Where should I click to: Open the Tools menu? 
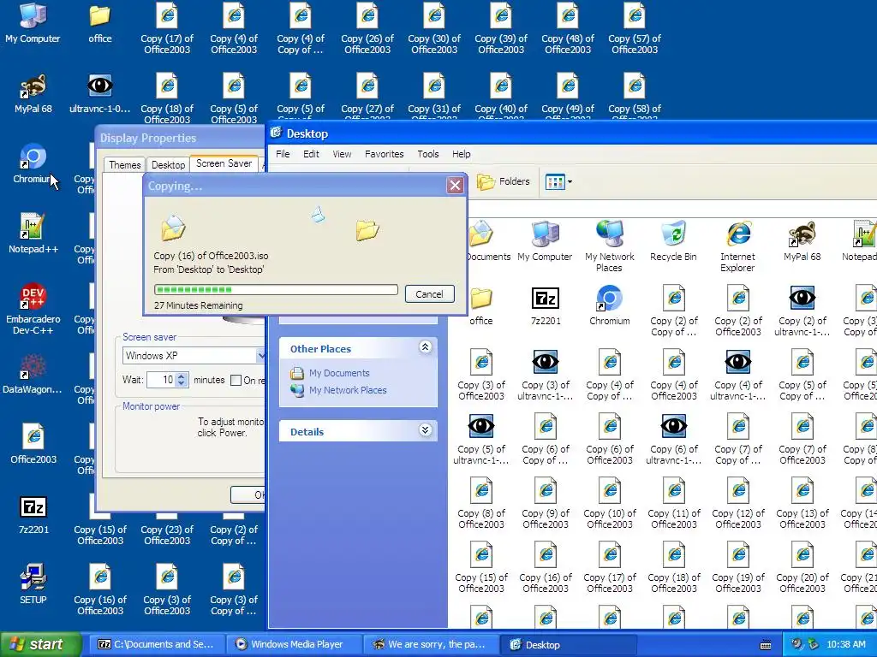[x=428, y=154]
